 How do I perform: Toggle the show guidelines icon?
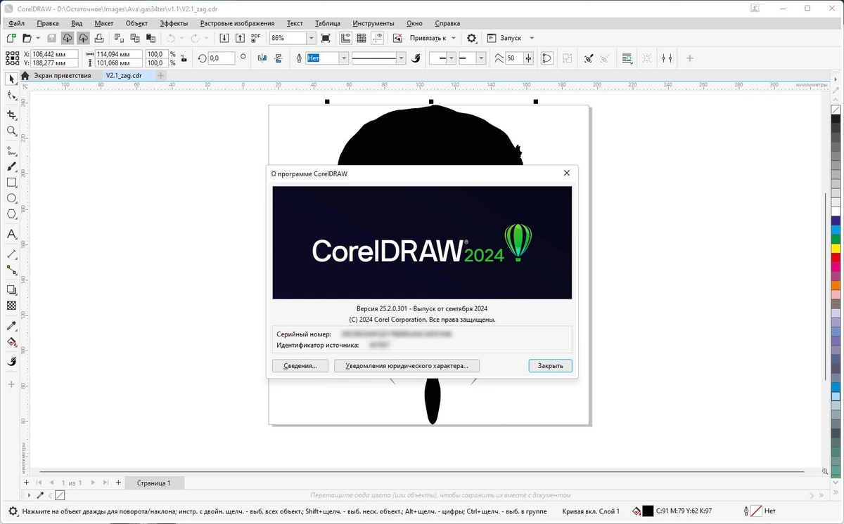377,38
